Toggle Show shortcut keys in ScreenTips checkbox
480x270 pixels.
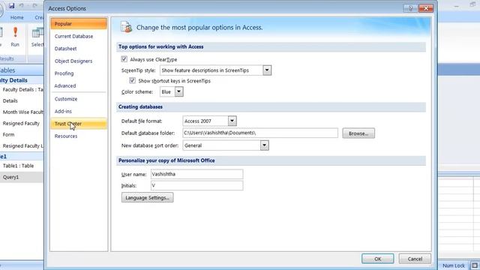pyautogui.click(x=132, y=80)
